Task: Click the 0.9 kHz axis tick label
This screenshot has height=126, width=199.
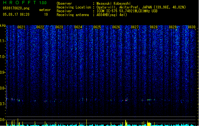Action: 3,72
